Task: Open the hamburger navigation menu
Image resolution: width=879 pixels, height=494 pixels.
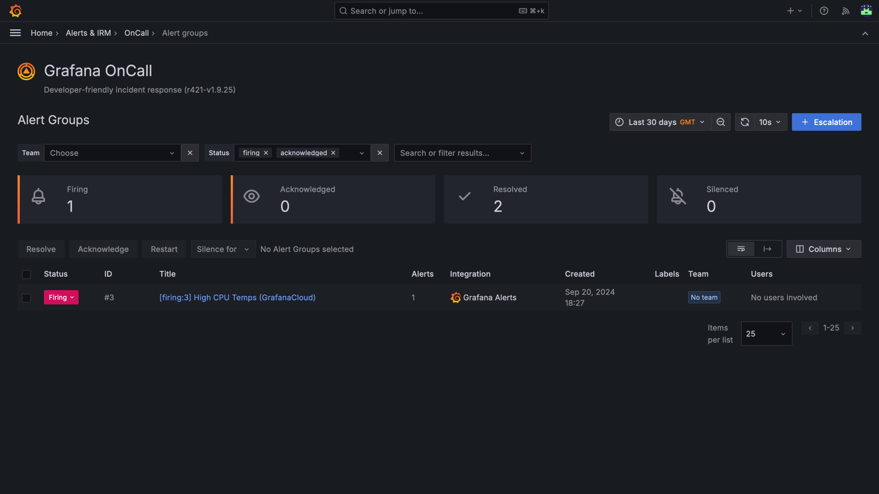Action: click(16, 33)
